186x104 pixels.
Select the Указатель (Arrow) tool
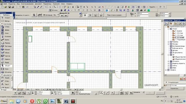[6, 18]
